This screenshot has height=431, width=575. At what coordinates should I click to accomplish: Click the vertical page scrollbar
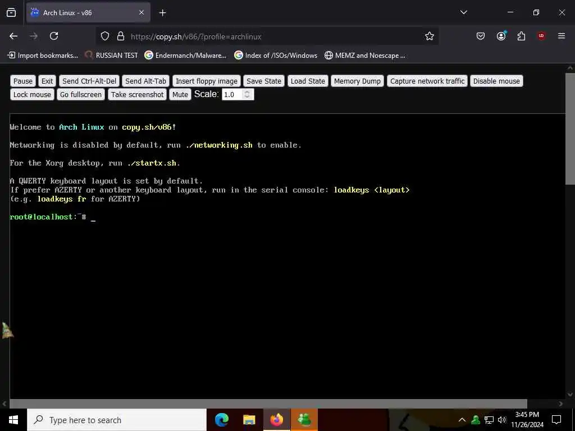(571, 129)
